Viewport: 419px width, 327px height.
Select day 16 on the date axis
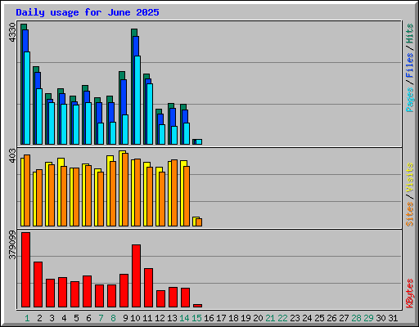tap(209, 318)
